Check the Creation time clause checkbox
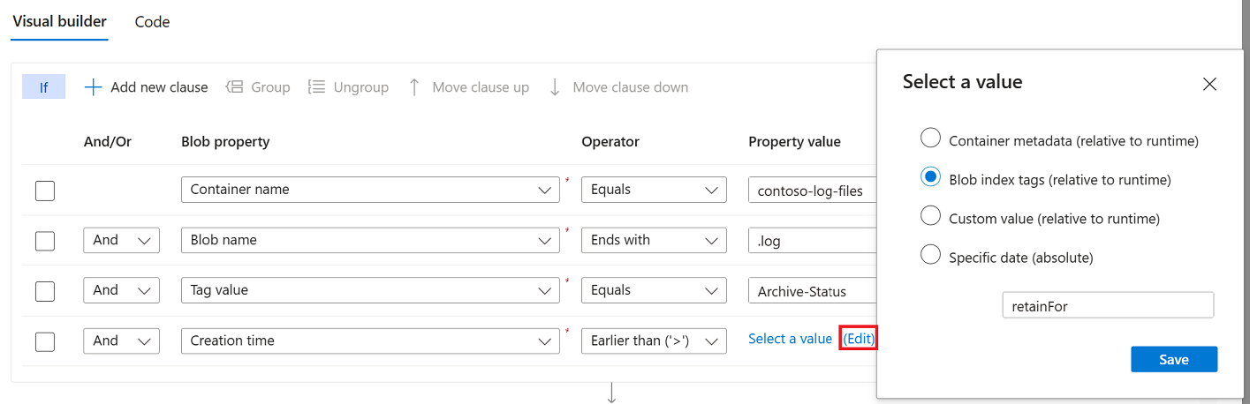 45,341
